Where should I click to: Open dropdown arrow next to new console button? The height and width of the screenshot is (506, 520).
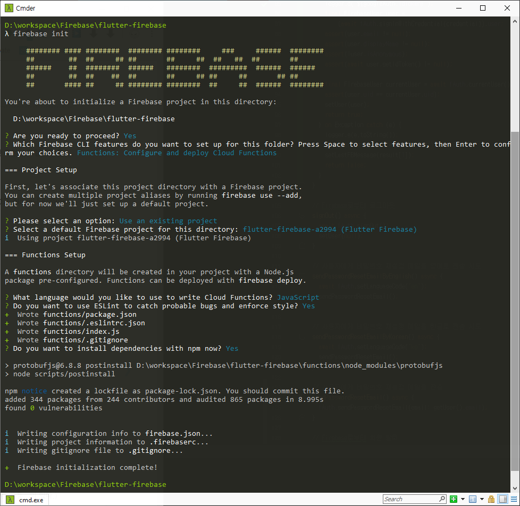click(463, 499)
